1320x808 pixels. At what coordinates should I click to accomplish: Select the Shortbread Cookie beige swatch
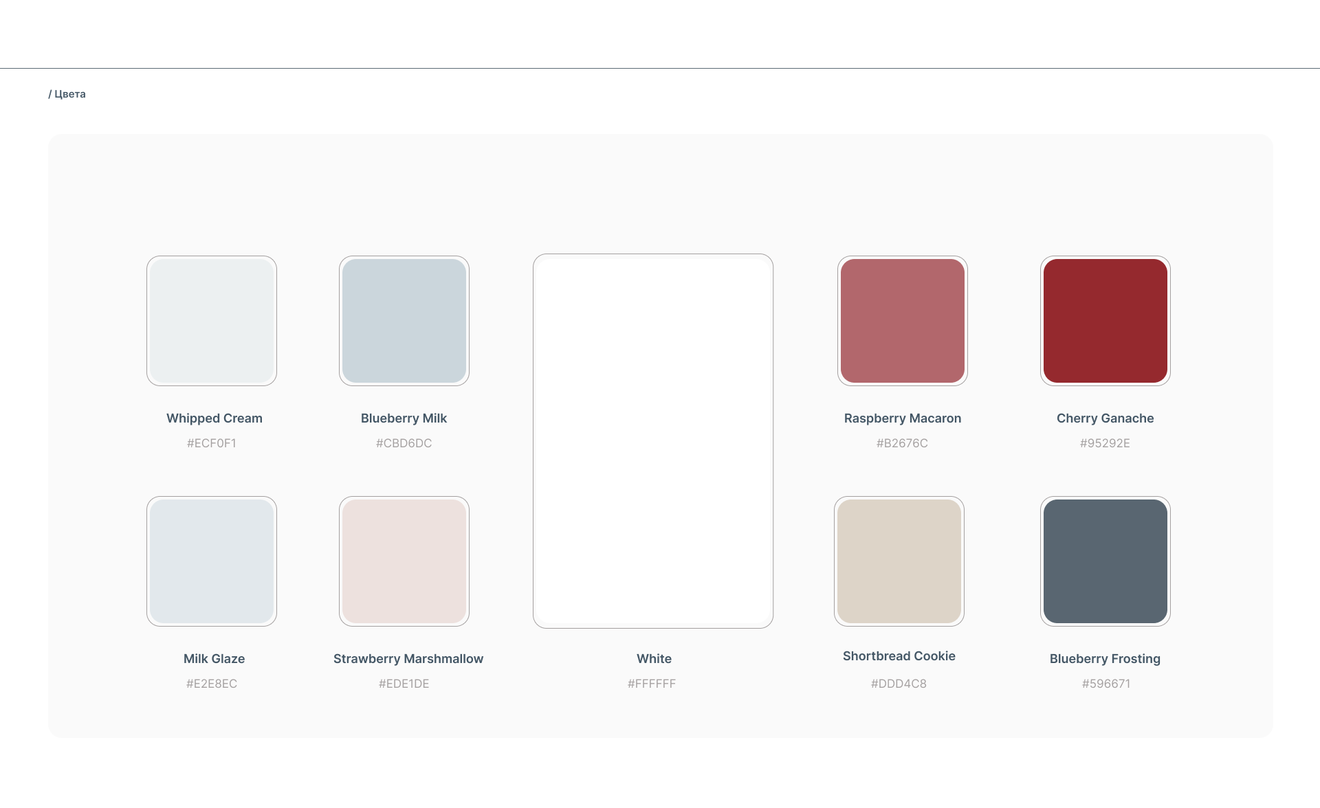pos(899,561)
